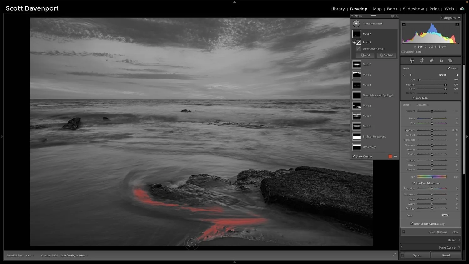Switch to the Library module

(x=337, y=9)
